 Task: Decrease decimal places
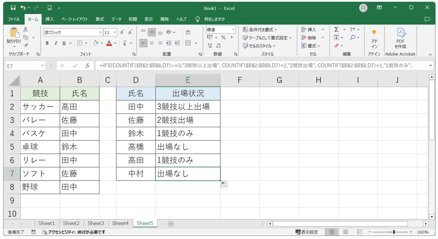point(218,46)
